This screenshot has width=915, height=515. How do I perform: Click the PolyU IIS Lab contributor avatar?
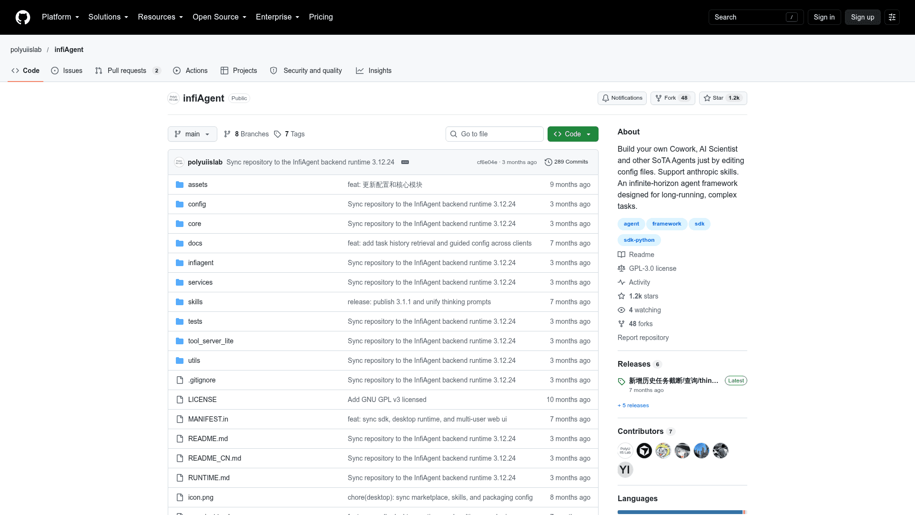pyautogui.click(x=625, y=451)
